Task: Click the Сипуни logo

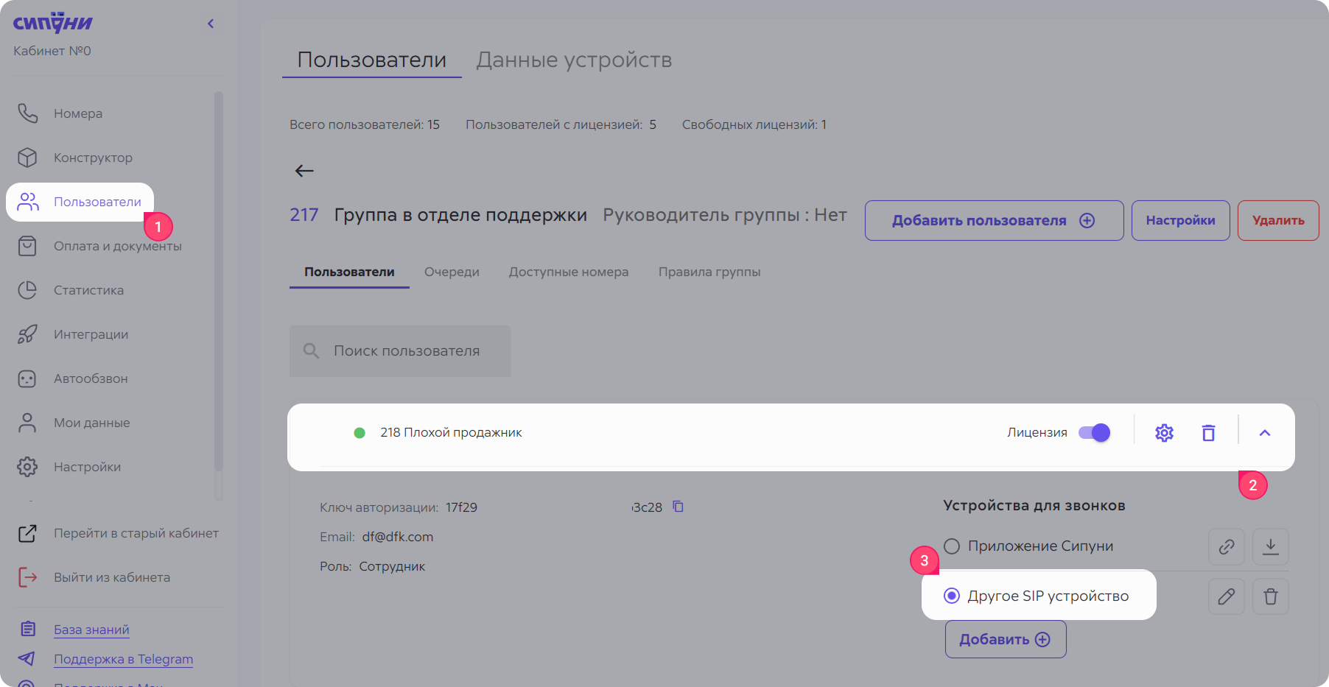Action: pyautogui.click(x=53, y=23)
